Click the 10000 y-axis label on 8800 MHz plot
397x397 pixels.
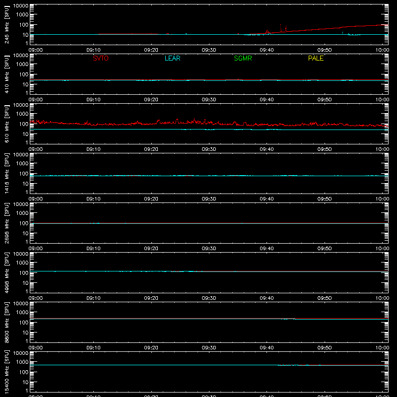(21, 304)
